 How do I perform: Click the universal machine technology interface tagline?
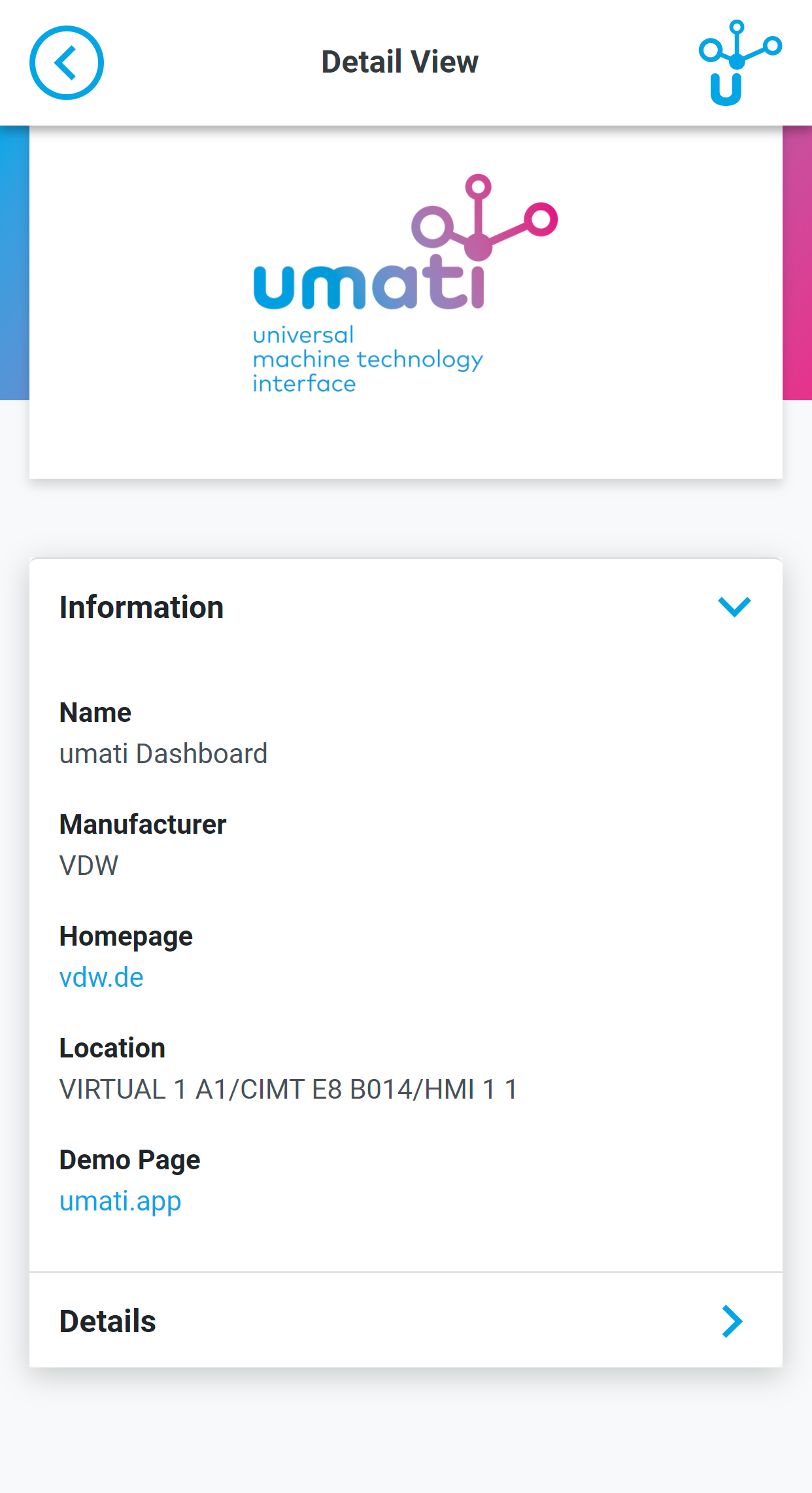click(x=367, y=359)
